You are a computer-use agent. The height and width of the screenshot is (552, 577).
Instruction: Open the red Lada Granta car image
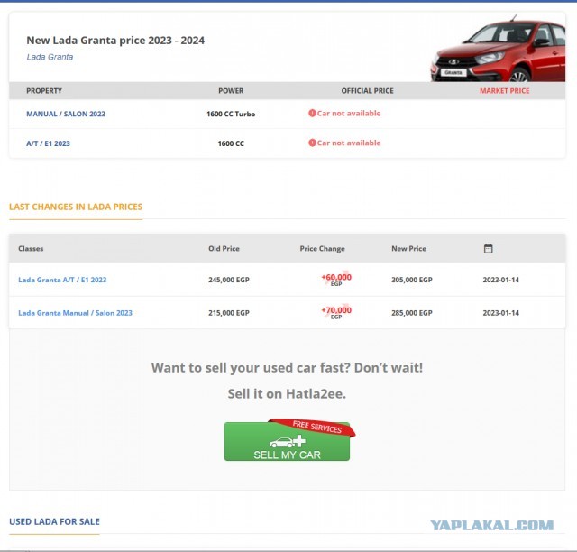[498, 48]
